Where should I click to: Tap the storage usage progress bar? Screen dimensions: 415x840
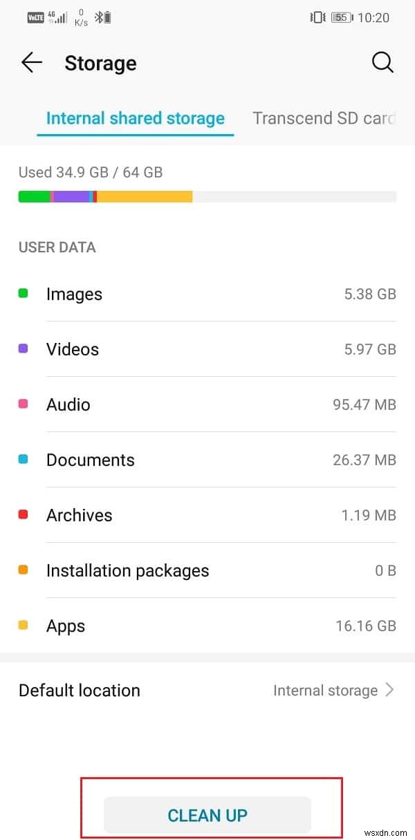(x=207, y=196)
